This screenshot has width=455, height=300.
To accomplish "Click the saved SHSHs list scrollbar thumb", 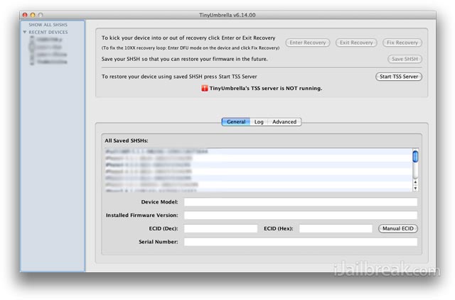I will point(415,156).
